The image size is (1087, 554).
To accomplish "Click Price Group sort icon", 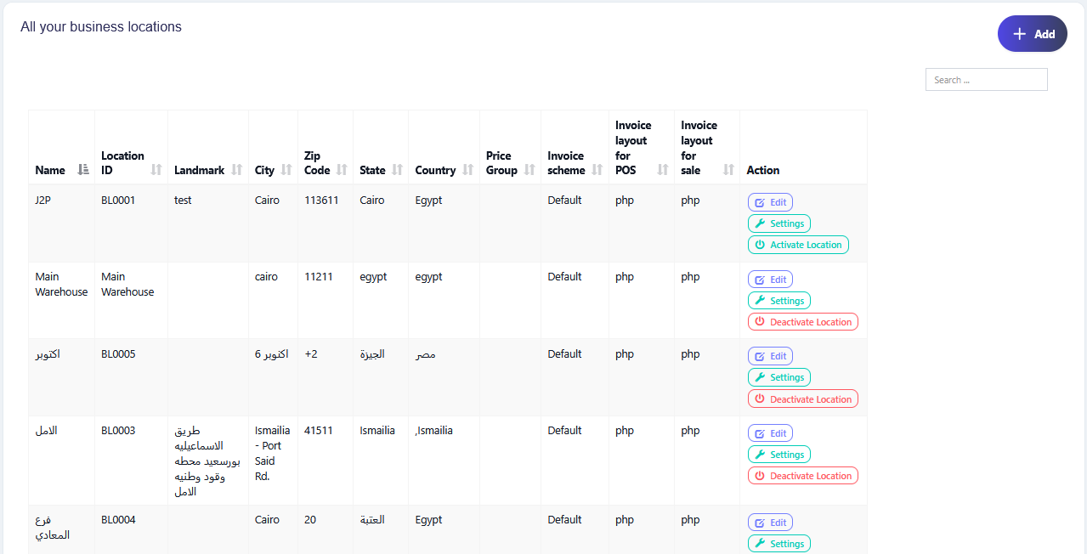I will pyautogui.click(x=529, y=170).
